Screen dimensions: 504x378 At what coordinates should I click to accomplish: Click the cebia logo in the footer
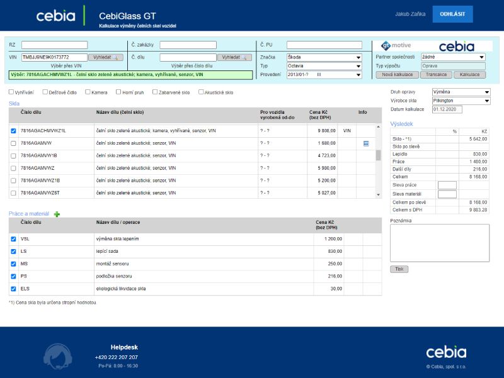(x=446, y=352)
